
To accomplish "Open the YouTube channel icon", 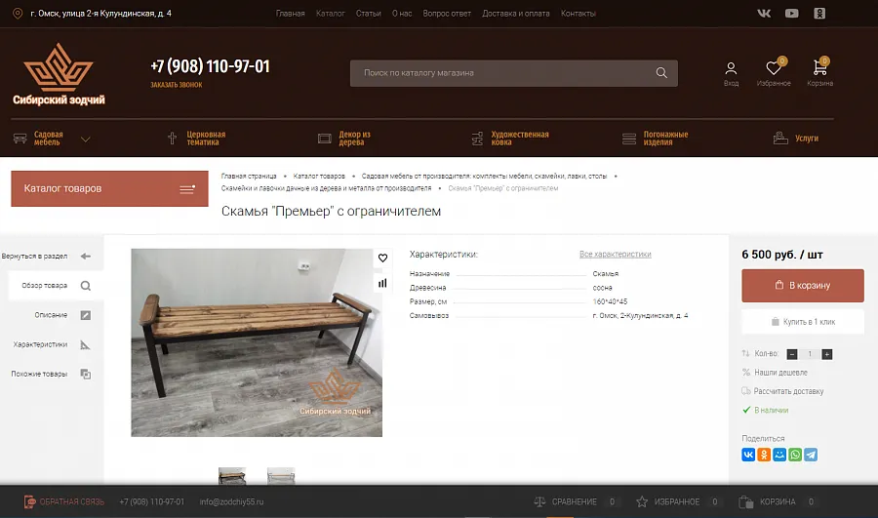I will [792, 14].
